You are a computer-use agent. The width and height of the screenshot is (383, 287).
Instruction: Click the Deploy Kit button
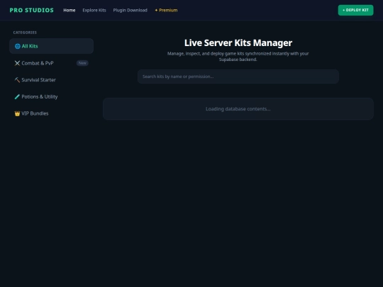point(355,10)
